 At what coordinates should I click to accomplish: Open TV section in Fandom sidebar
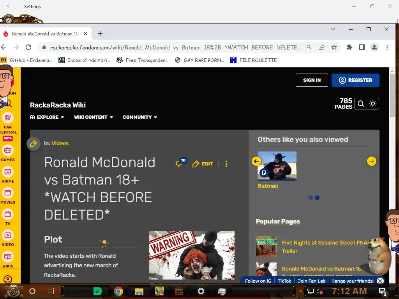[x=8, y=218]
